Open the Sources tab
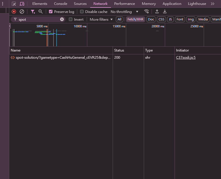 pos(80,4)
